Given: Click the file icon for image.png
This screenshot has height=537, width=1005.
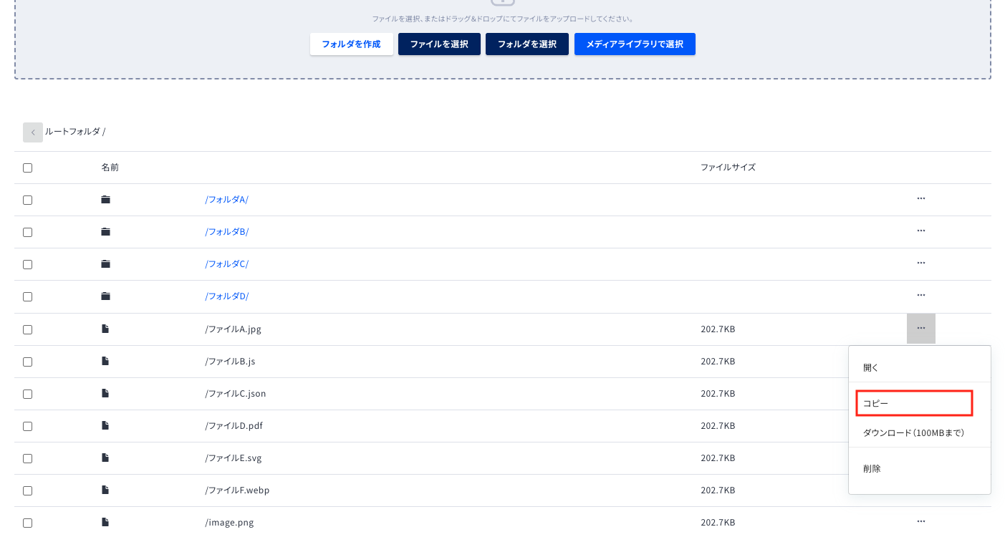Looking at the screenshot, I should coord(105,522).
